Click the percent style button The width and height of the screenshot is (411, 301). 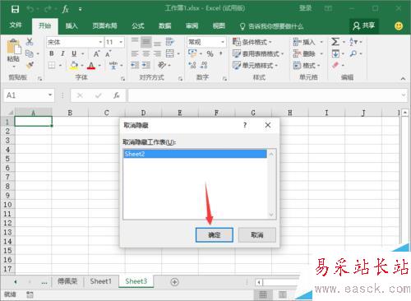coord(210,53)
